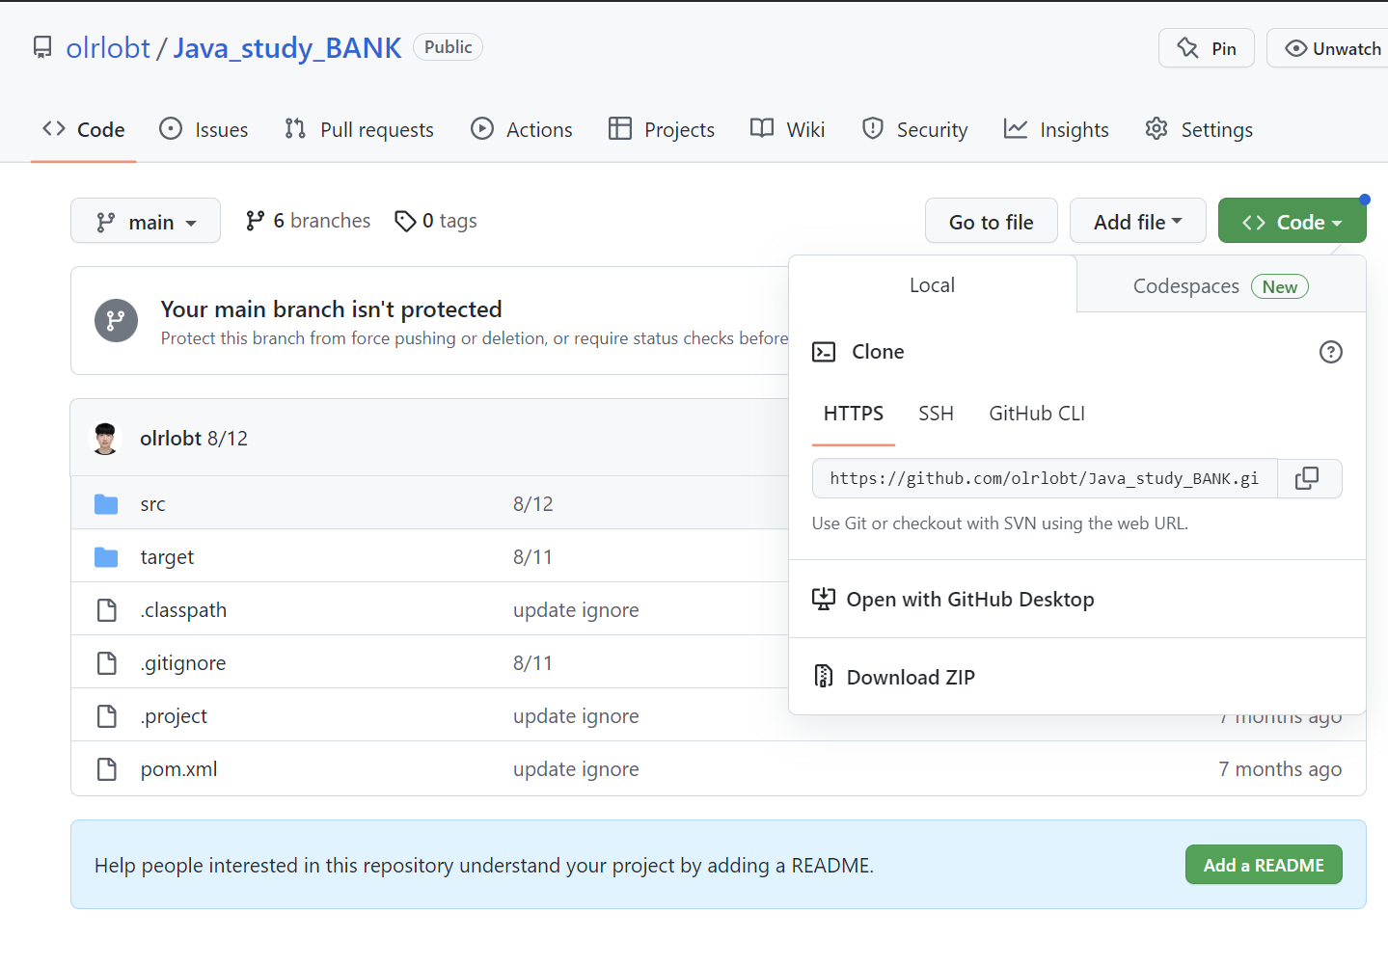Open the target folder name
Image resolution: width=1388 pixels, height=966 pixels.
tap(167, 557)
